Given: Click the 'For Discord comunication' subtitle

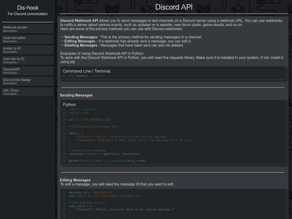Looking at the screenshot, I should (28, 14).
